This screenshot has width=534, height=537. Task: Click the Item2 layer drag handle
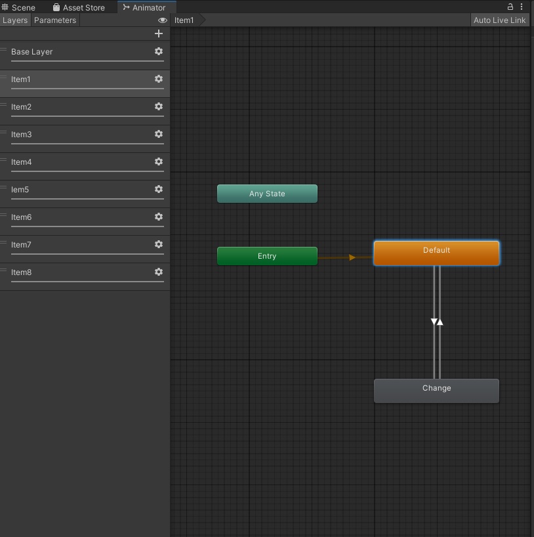(3, 104)
